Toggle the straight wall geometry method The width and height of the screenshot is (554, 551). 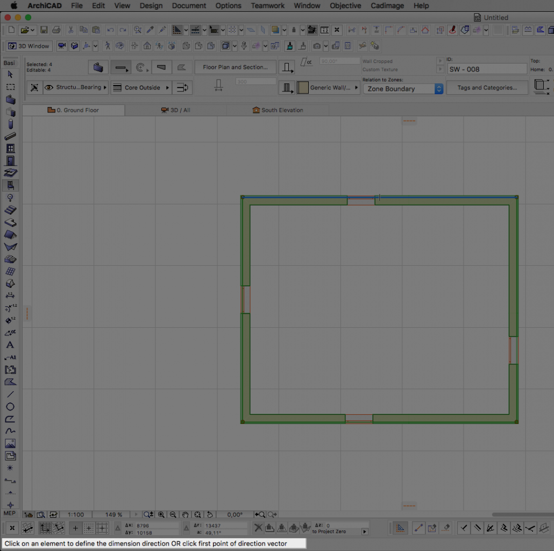click(x=121, y=67)
